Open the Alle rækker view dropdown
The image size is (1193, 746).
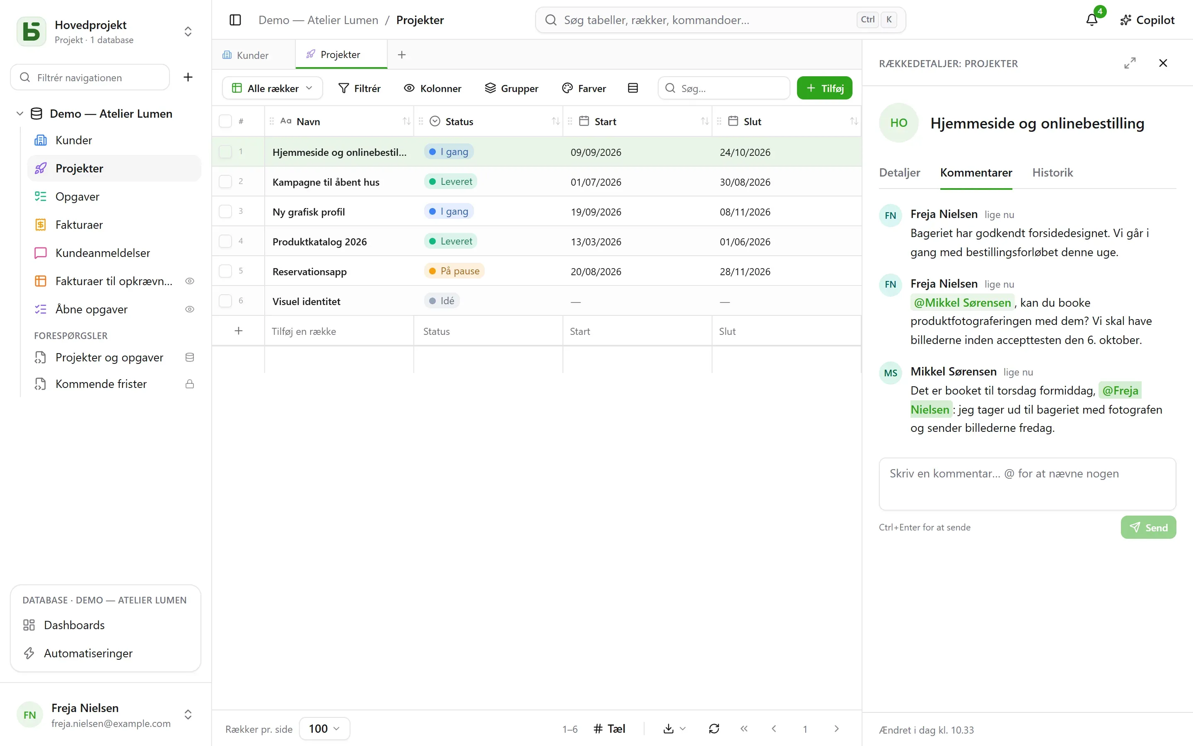[273, 88]
